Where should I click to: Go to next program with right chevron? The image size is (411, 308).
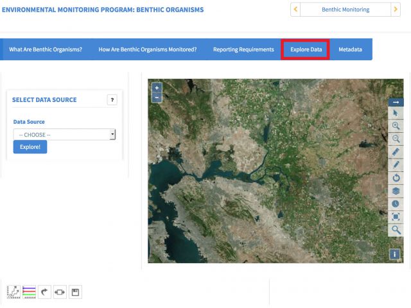tap(396, 10)
